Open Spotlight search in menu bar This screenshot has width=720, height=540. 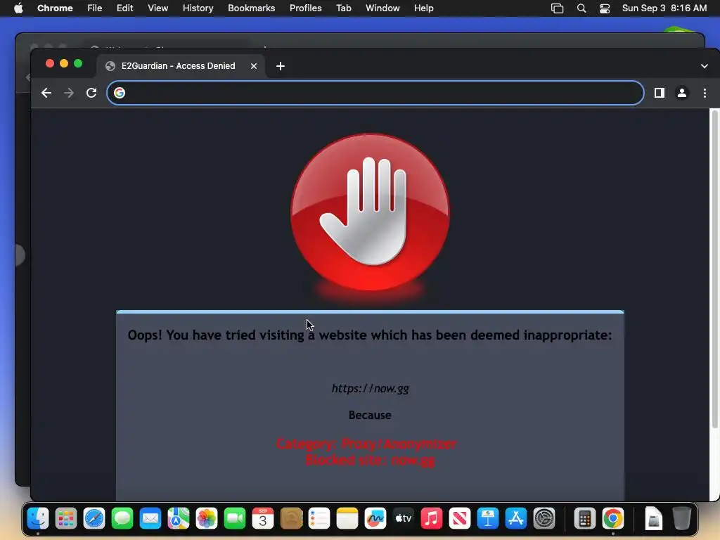coord(581,8)
